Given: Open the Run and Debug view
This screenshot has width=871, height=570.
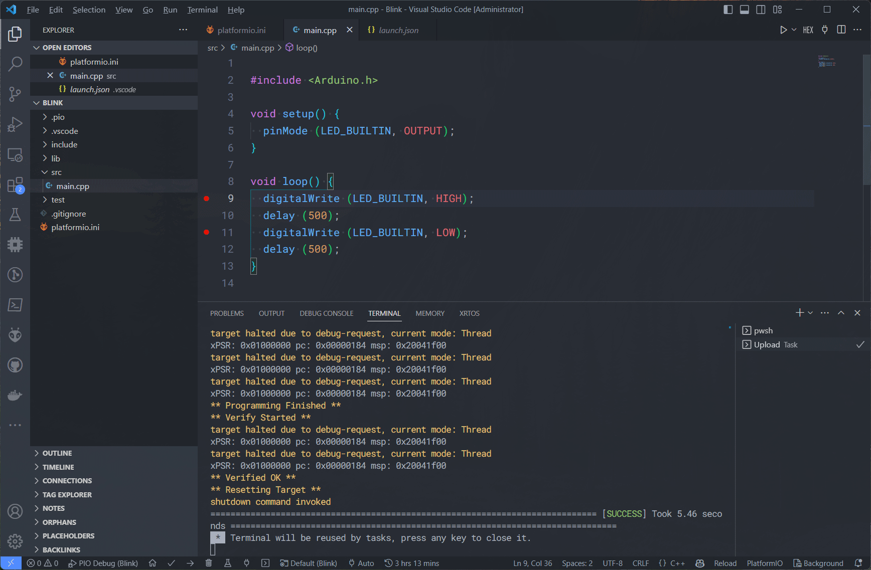Looking at the screenshot, I should coord(15,124).
